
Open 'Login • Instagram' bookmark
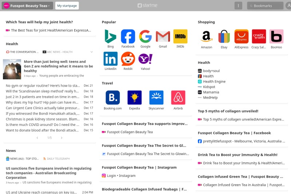[121, 176]
